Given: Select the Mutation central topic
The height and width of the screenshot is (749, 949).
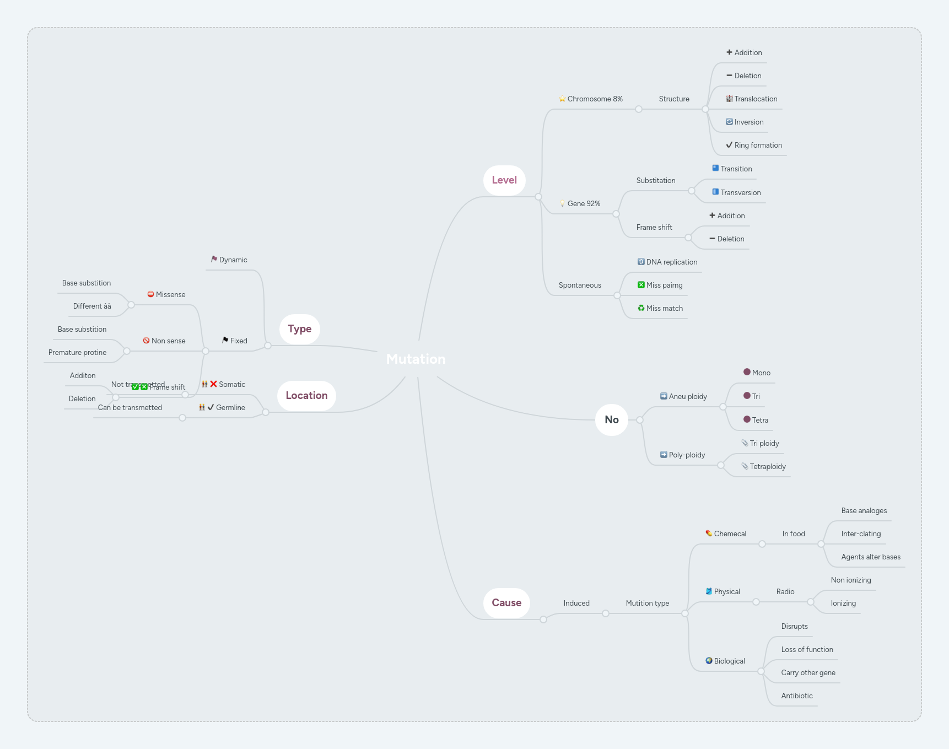Looking at the screenshot, I should 416,359.
